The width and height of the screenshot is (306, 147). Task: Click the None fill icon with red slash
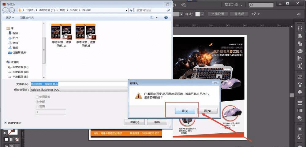coord(17,139)
